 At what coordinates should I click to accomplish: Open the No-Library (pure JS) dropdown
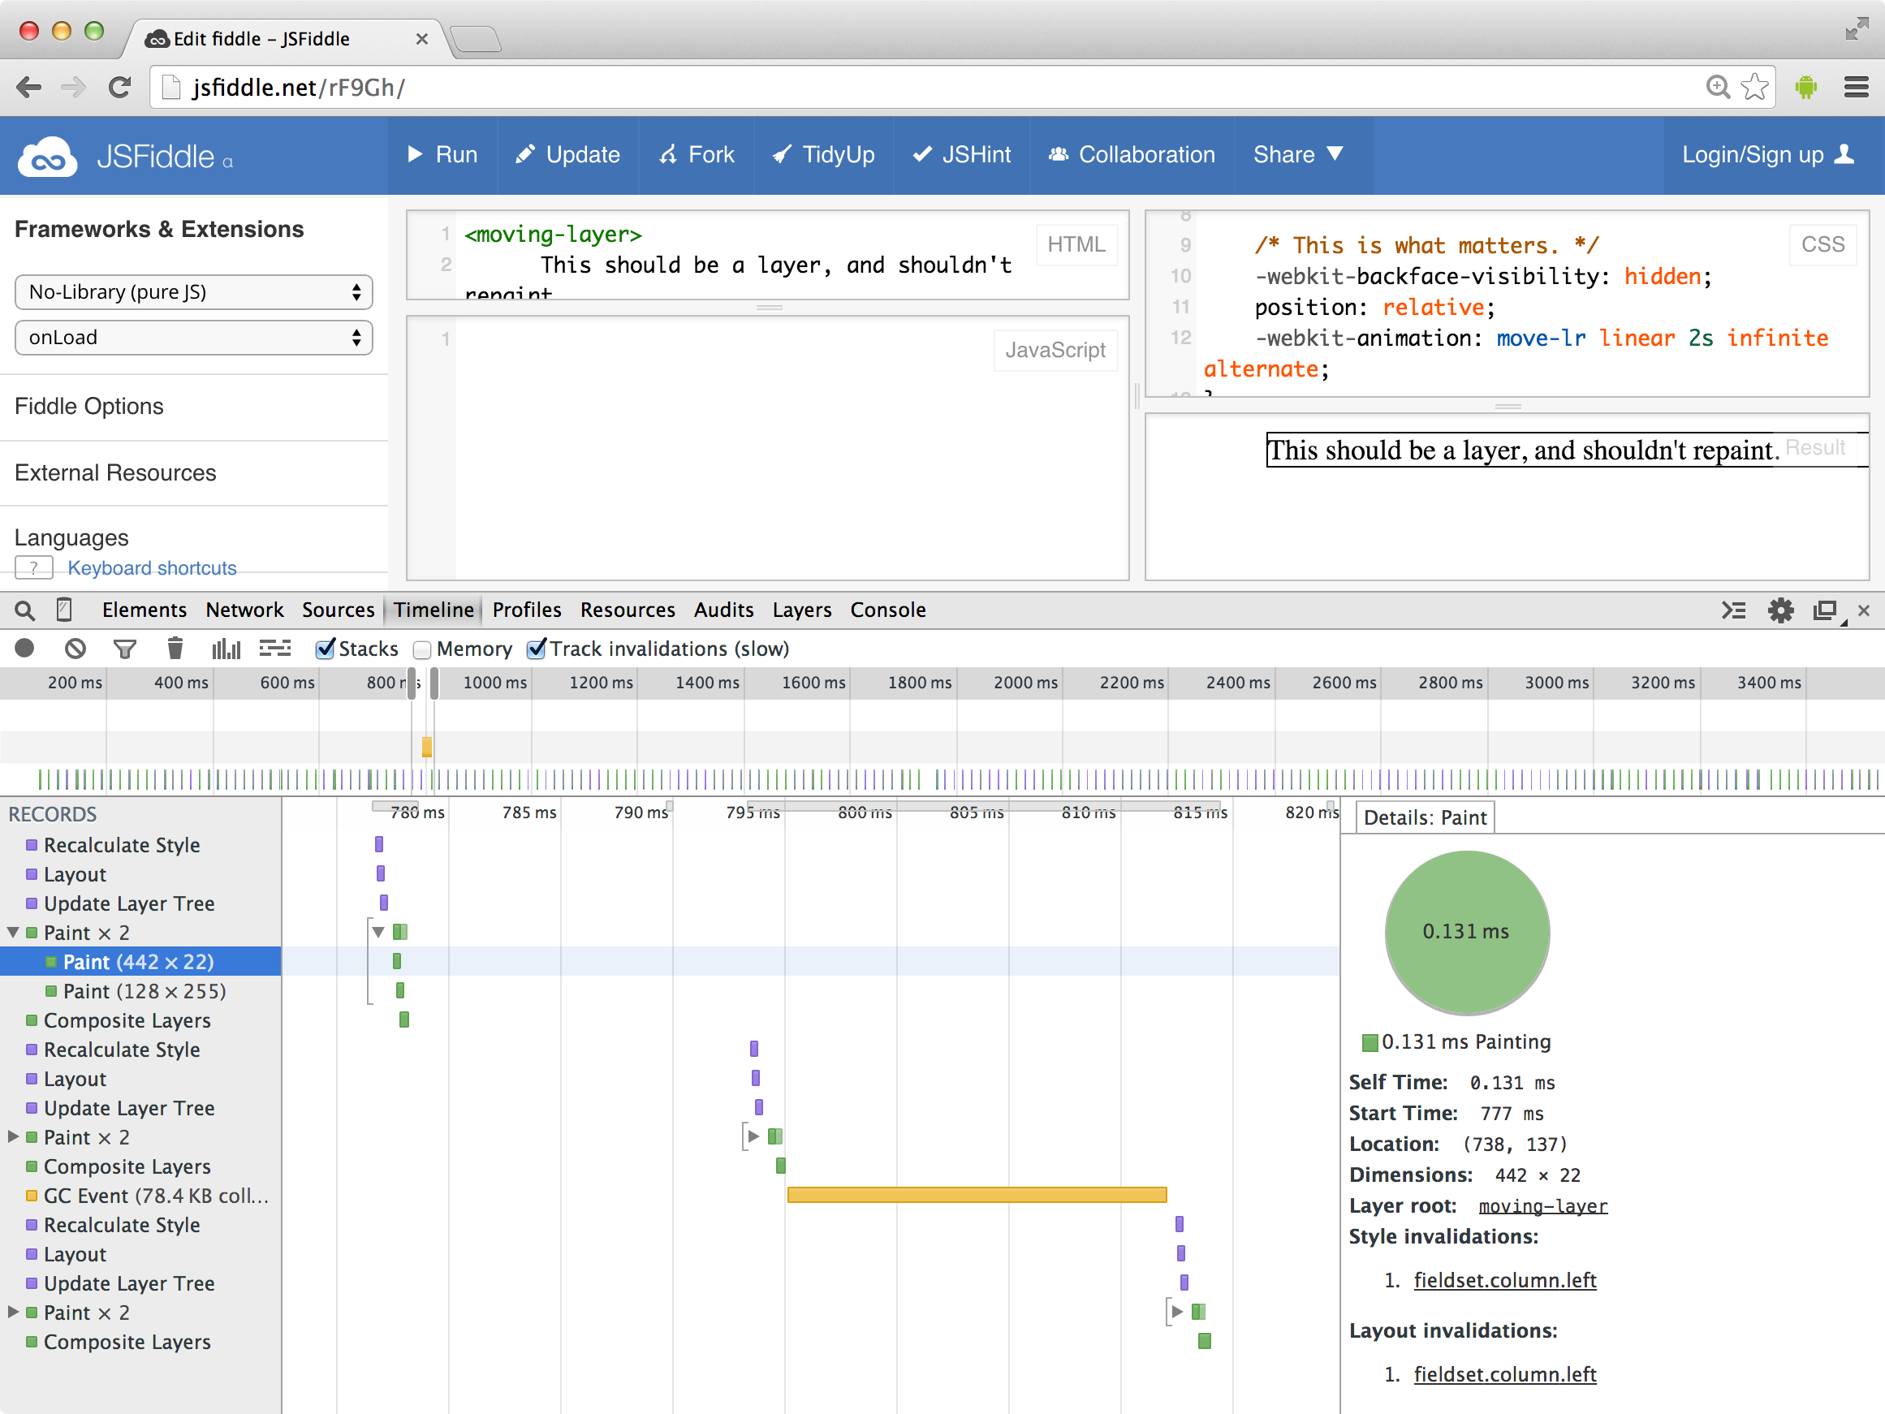193,292
